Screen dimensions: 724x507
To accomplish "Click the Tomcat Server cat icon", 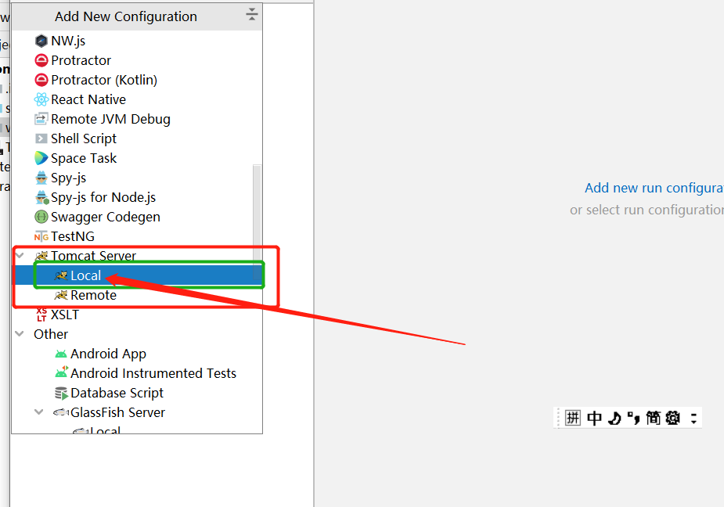I will click(42, 255).
